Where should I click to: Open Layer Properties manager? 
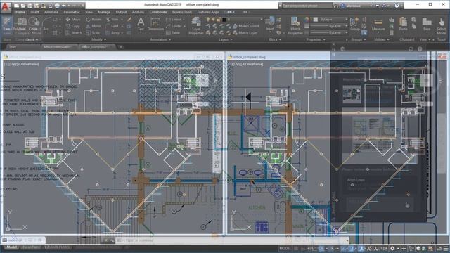(196, 26)
